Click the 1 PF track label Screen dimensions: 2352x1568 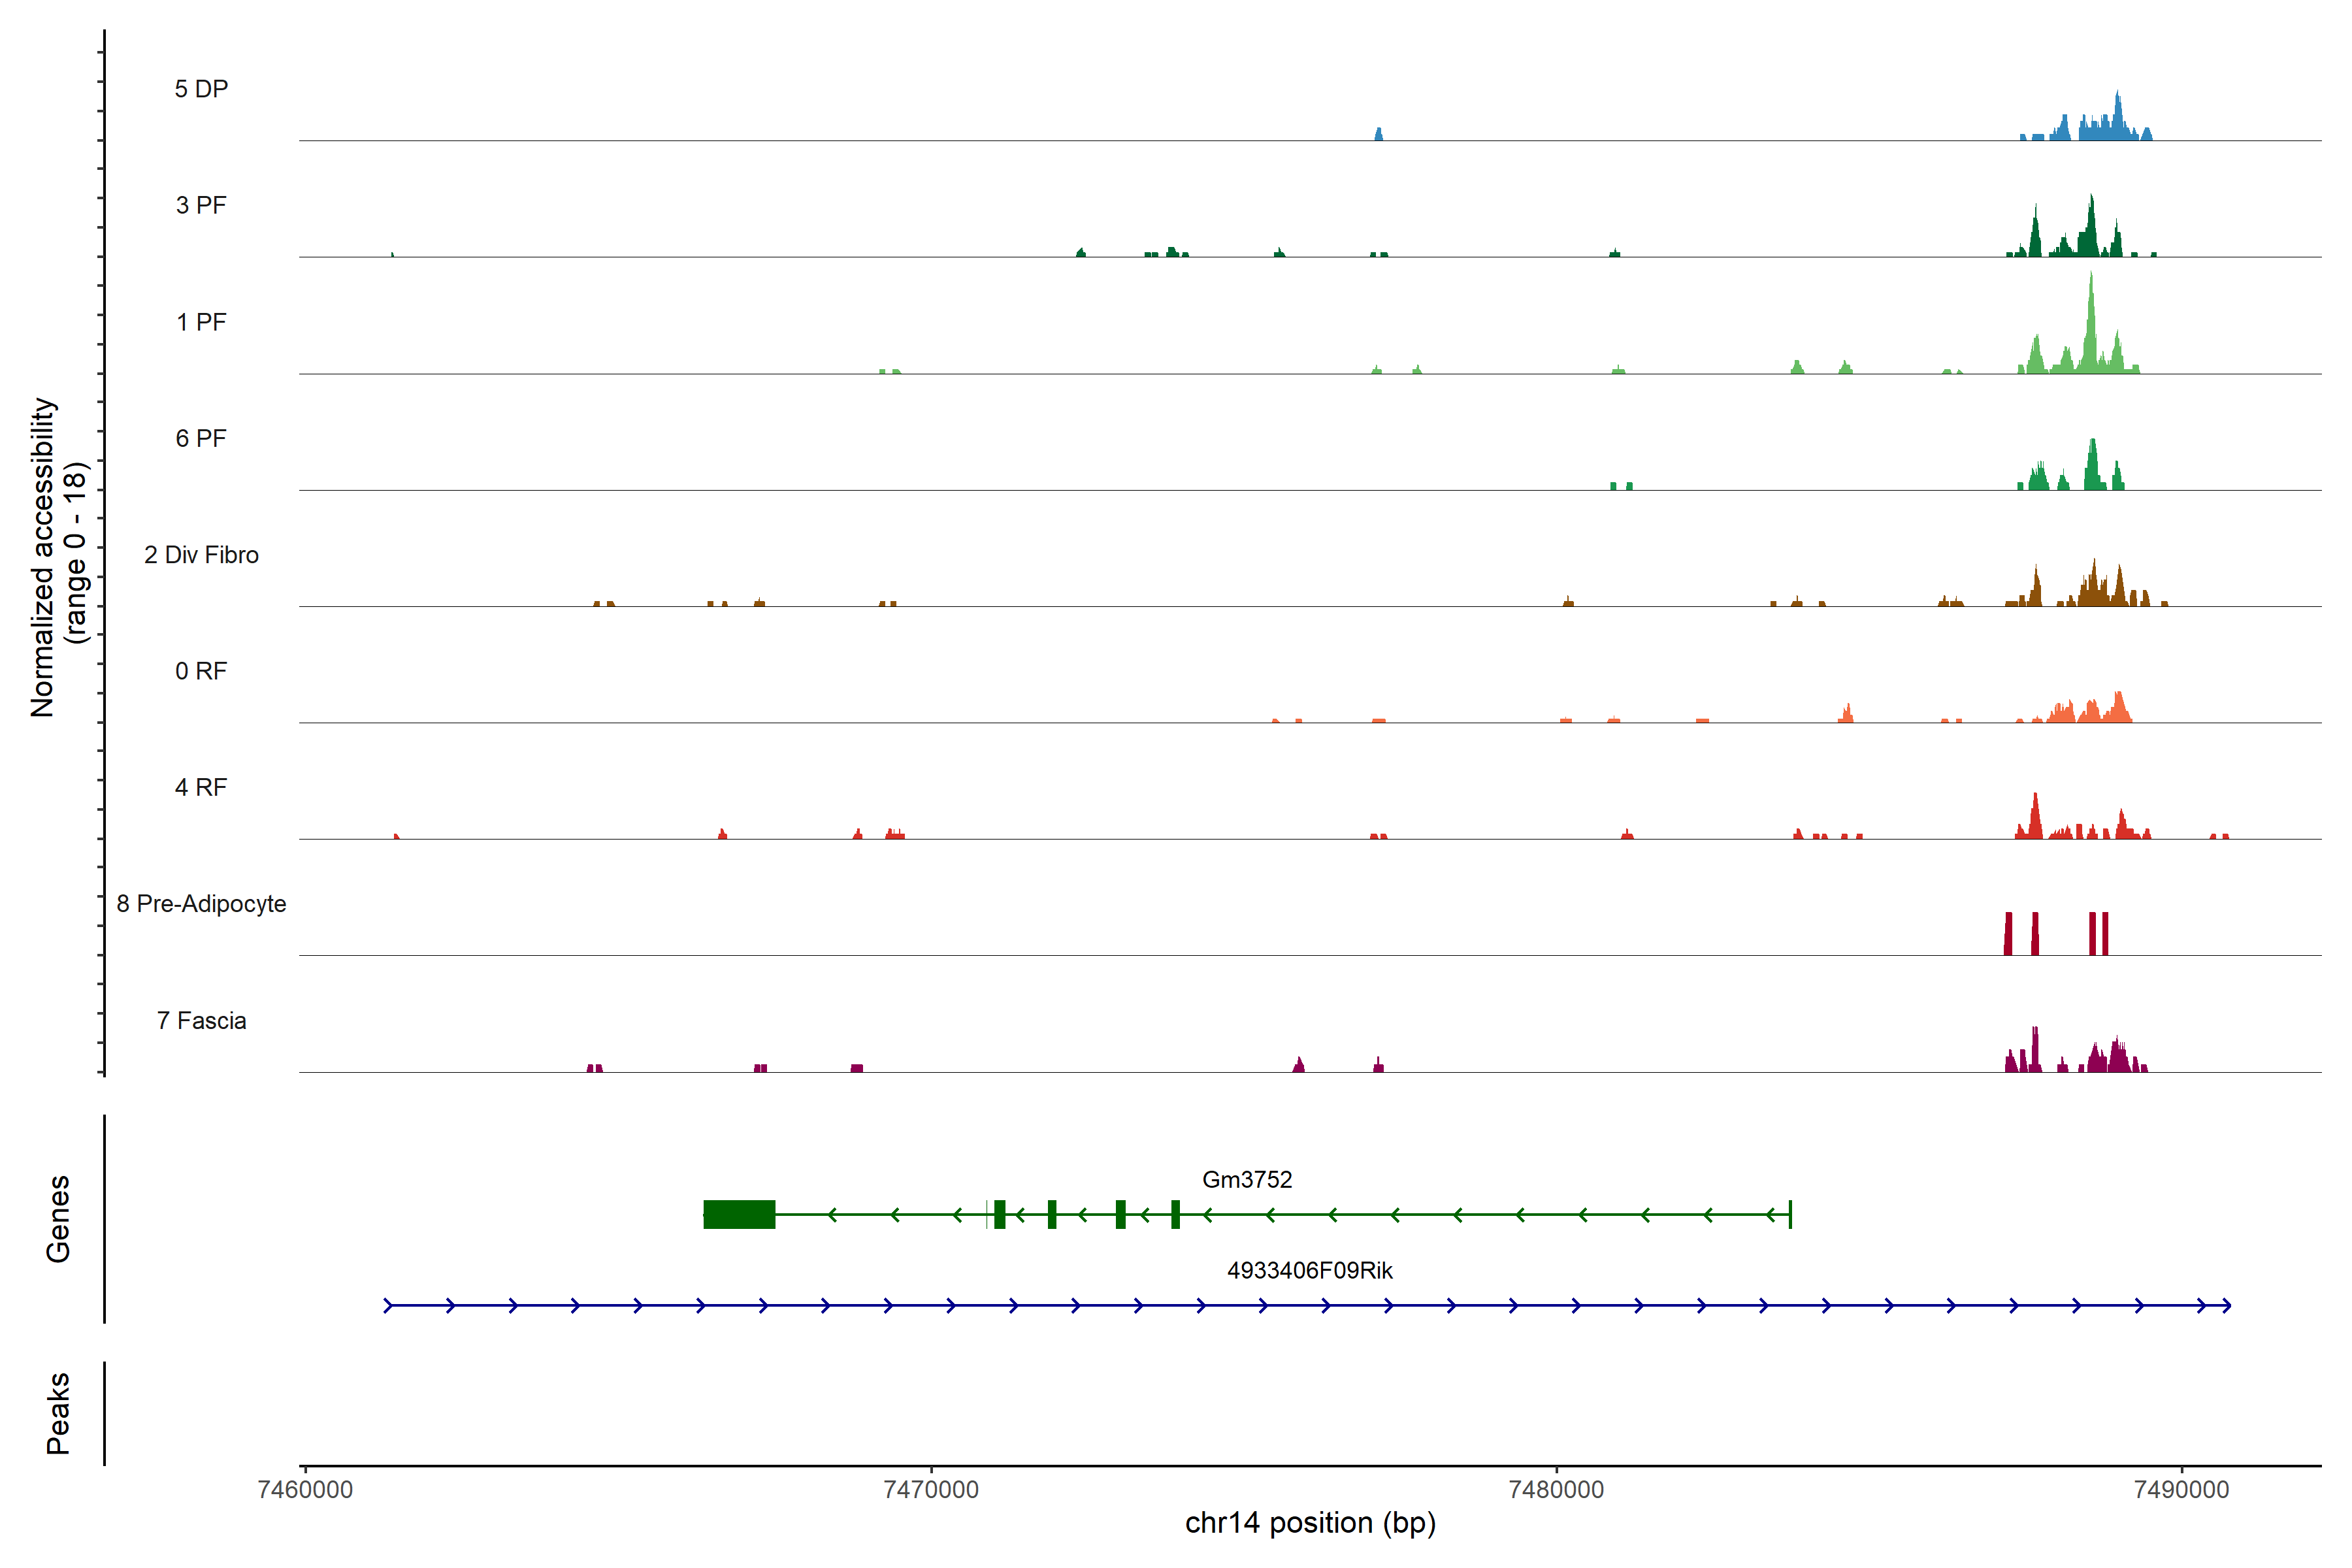pos(201,322)
